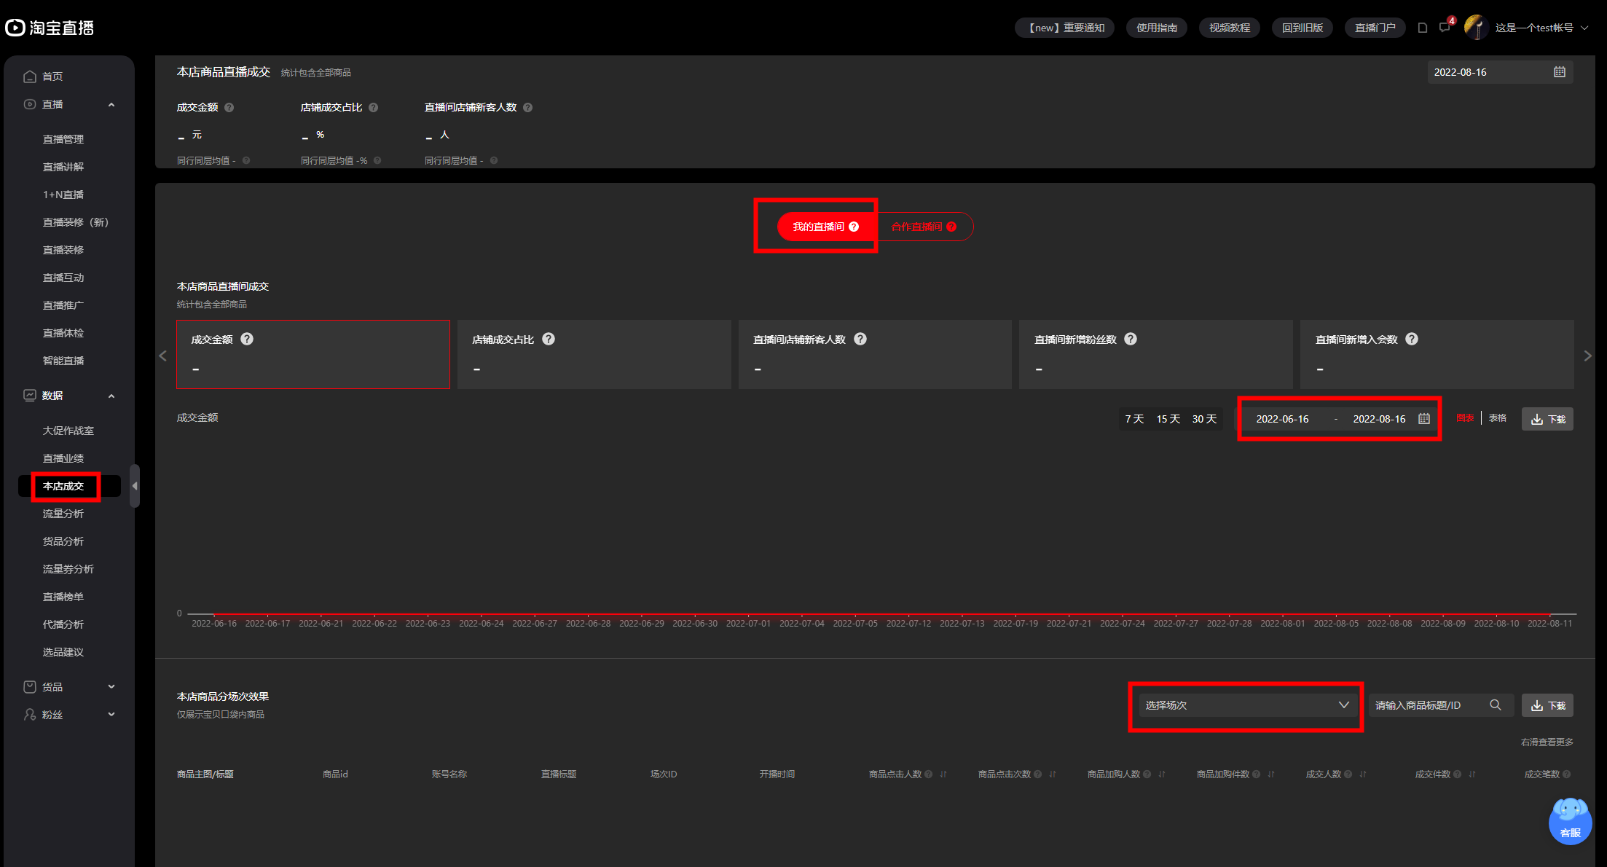Collapse the 直播 sidebar section

[x=111, y=104]
